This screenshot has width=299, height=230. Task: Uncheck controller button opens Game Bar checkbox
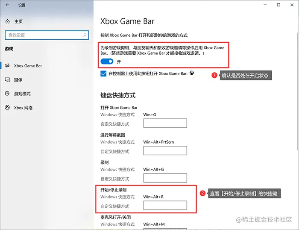[103, 74]
